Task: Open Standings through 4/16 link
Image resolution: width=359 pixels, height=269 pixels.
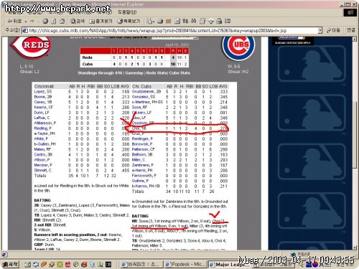Action: [x=100, y=73]
